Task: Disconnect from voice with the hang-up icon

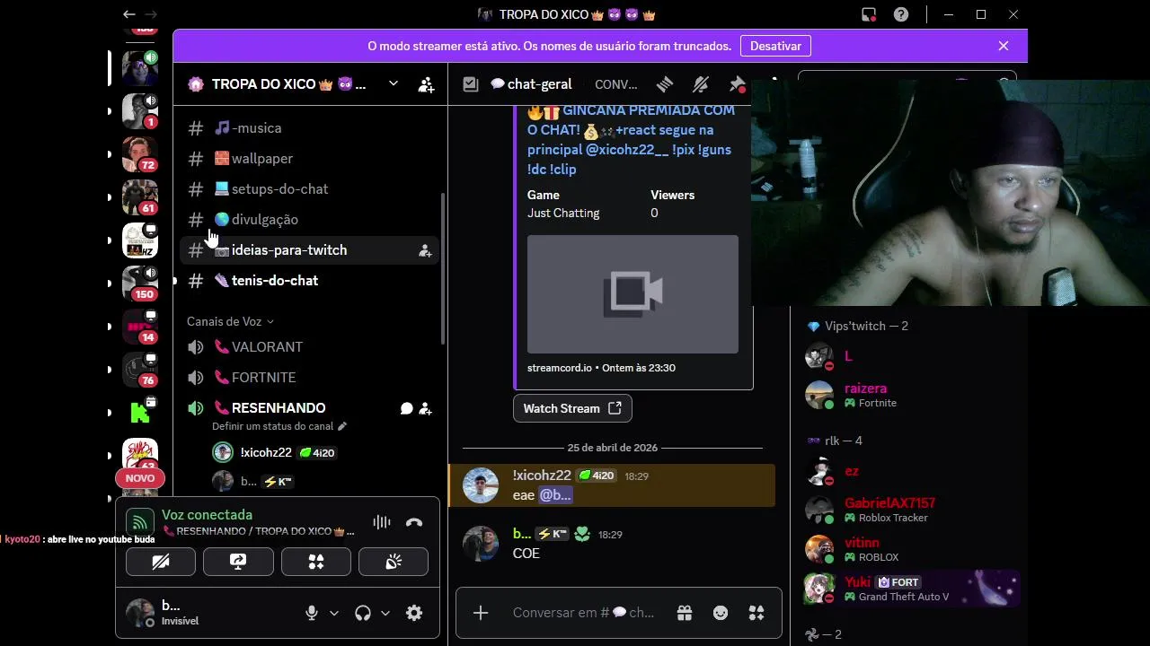Action: (414, 522)
